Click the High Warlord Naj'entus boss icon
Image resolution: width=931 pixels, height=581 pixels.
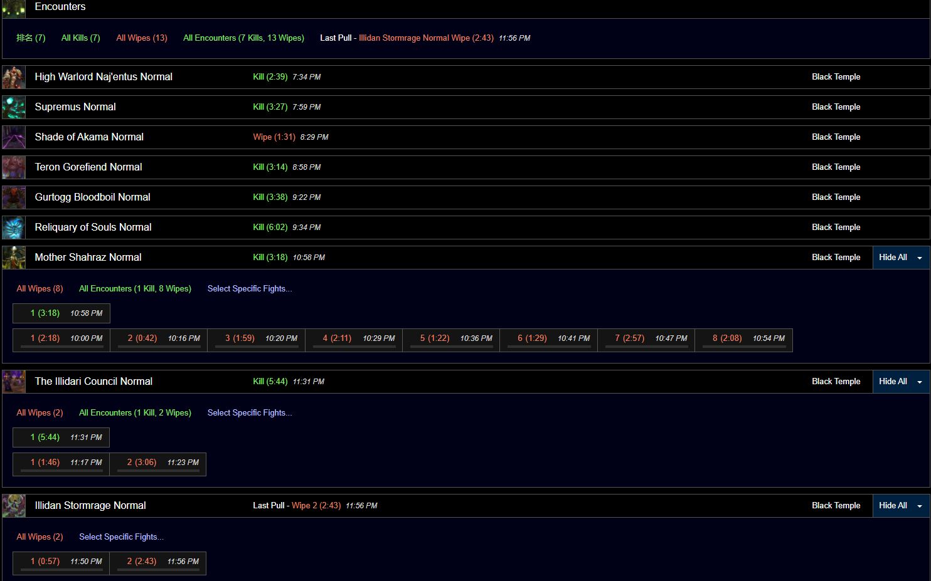[14, 77]
